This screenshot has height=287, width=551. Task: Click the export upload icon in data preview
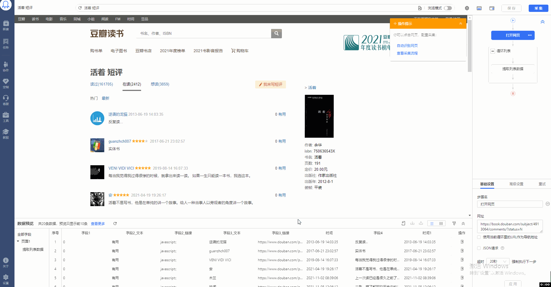(421, 223)
